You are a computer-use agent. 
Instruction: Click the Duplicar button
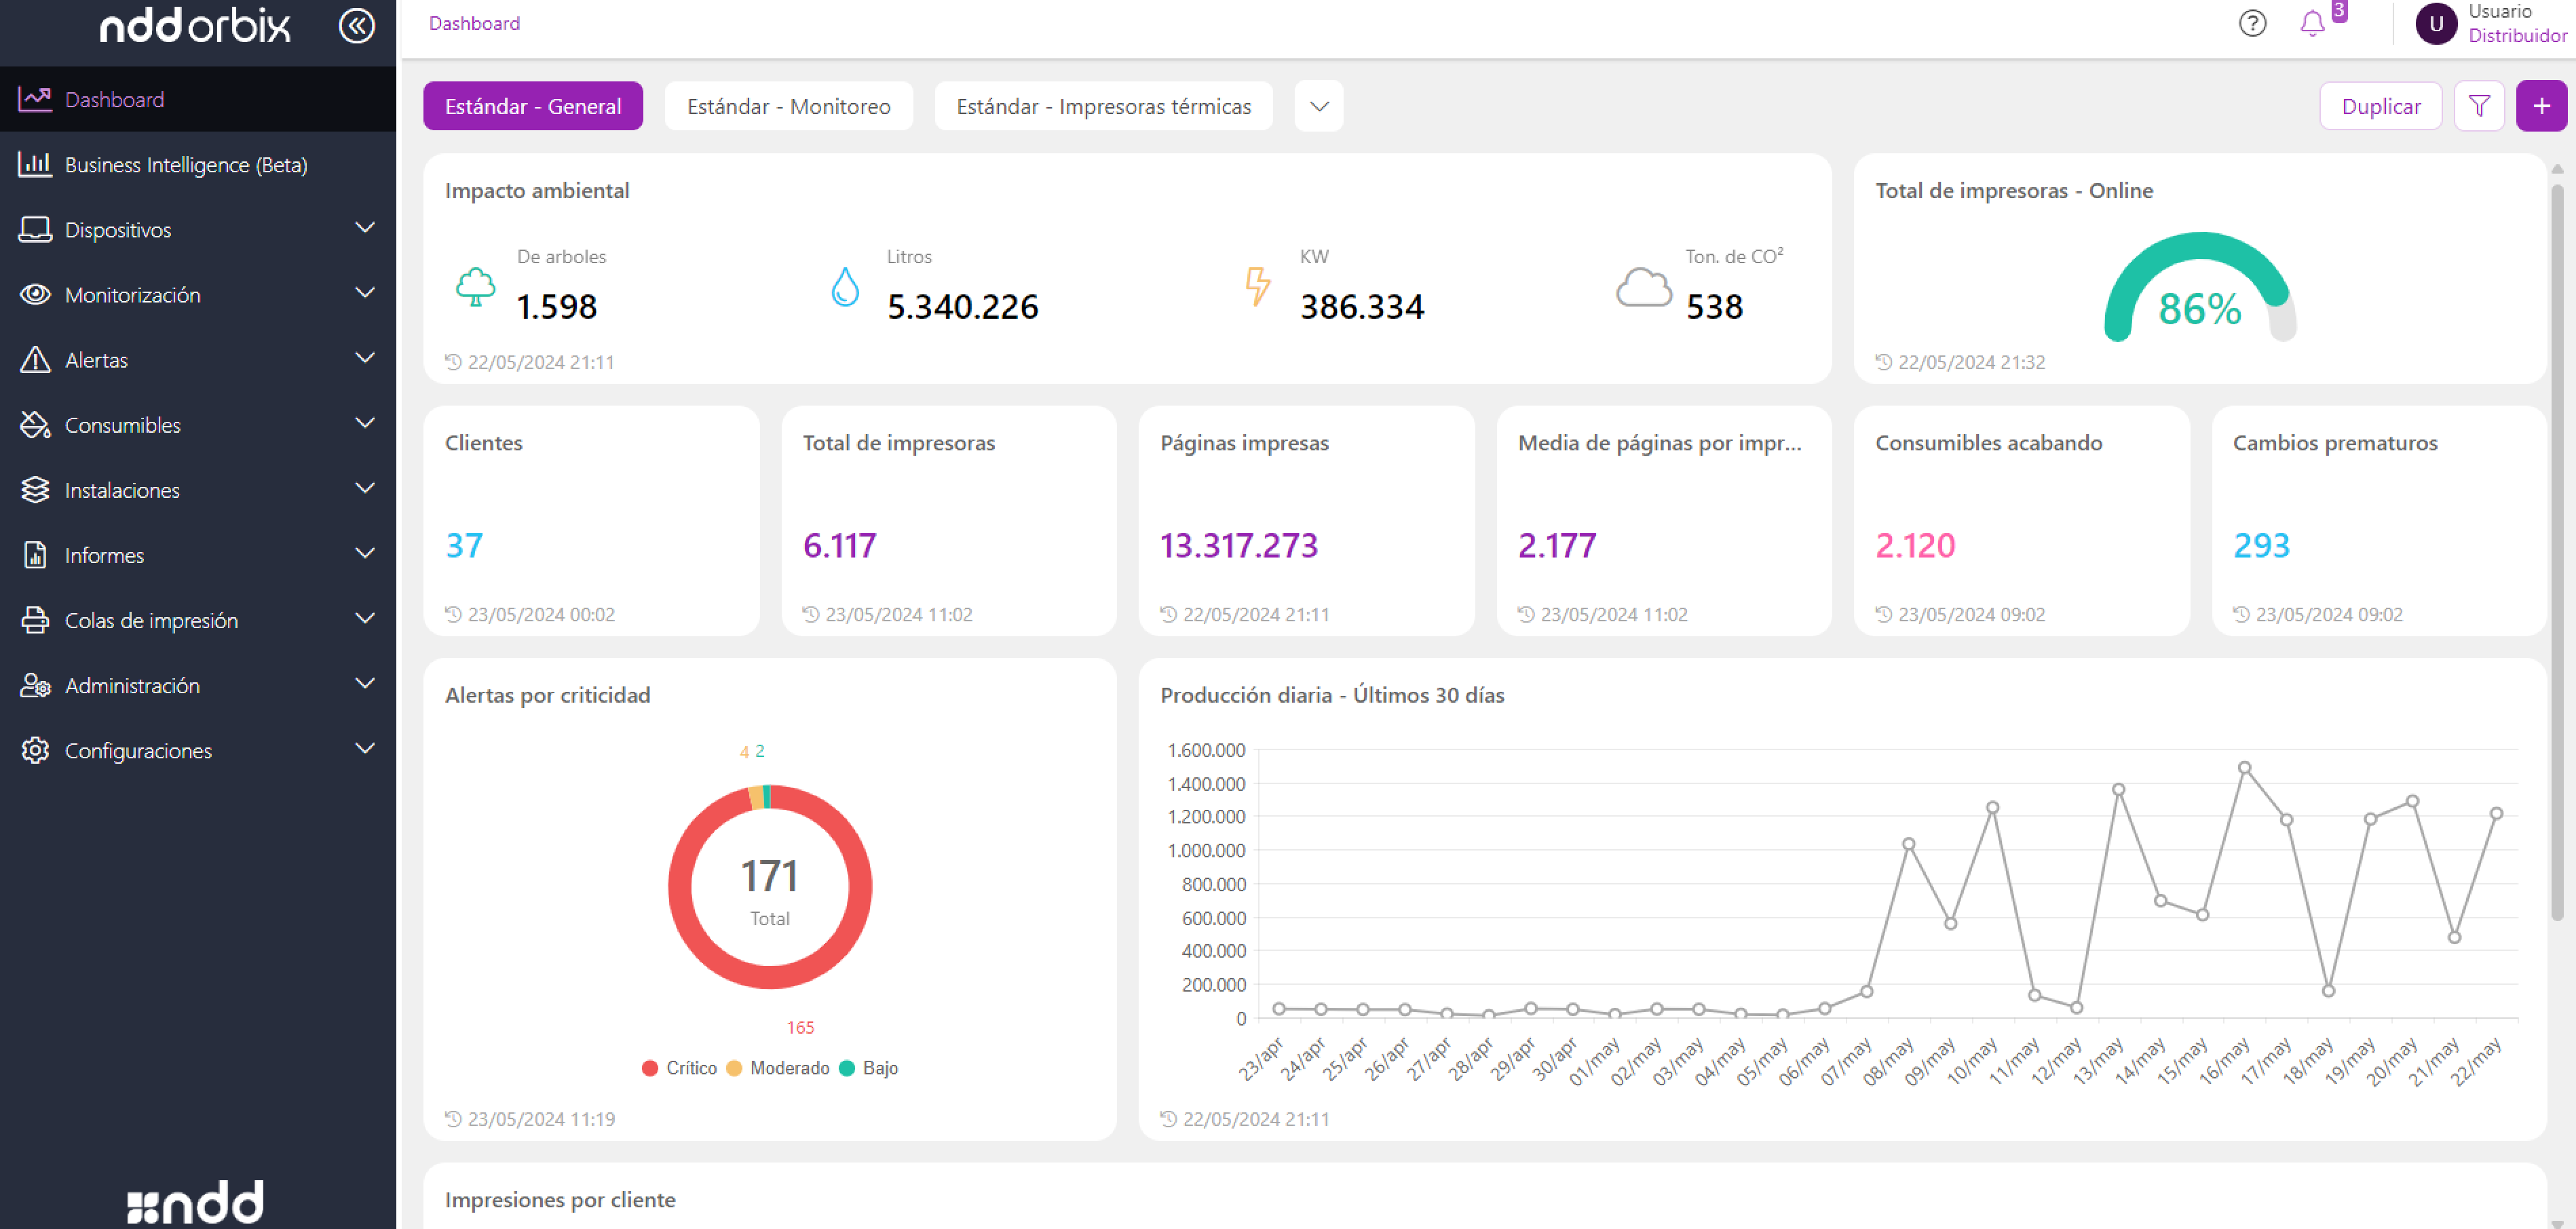point(2380,106)
